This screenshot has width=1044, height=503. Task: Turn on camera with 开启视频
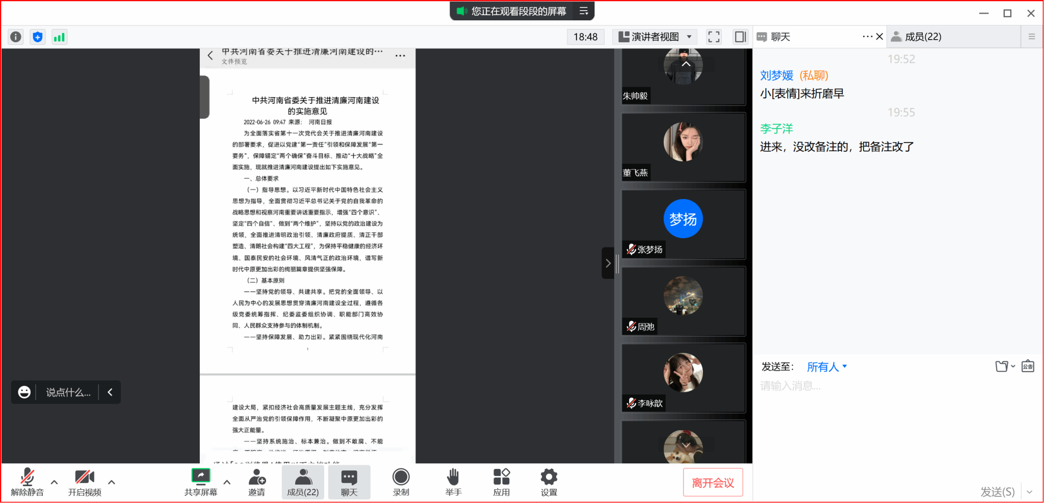tap(85, 482)
